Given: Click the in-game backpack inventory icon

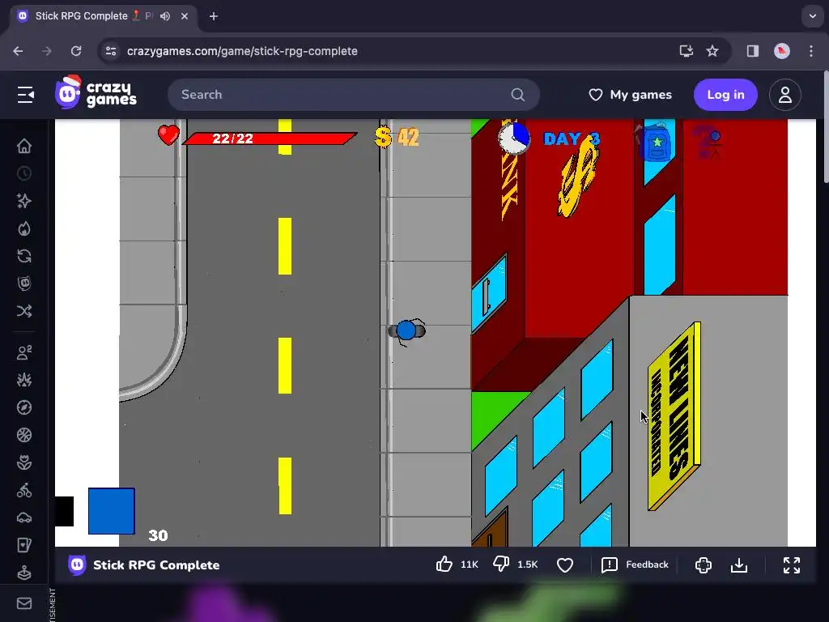Looking at the screenshot, I should click(x=656, y=143).
